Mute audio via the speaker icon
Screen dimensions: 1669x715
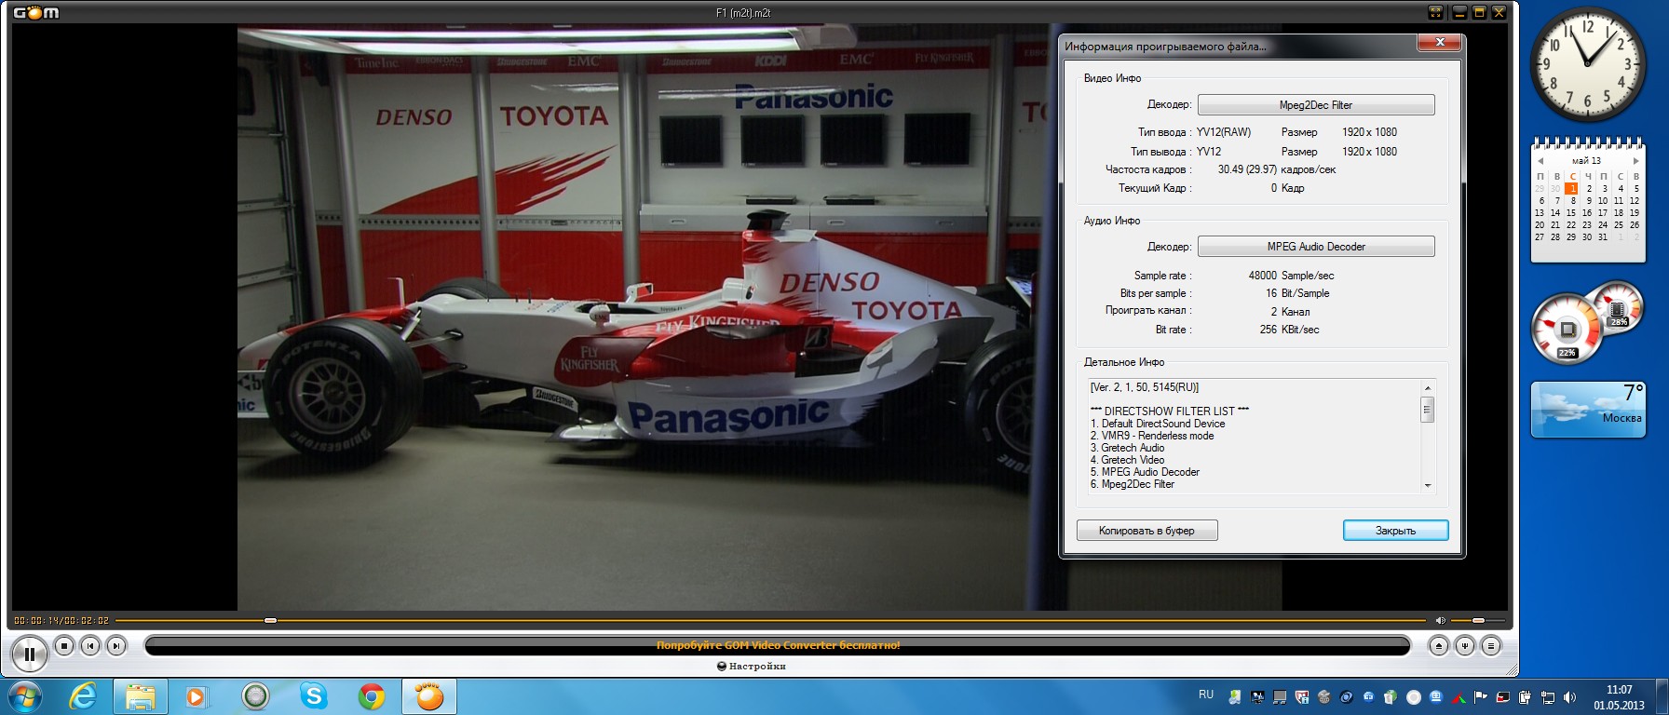point(1440,620)
